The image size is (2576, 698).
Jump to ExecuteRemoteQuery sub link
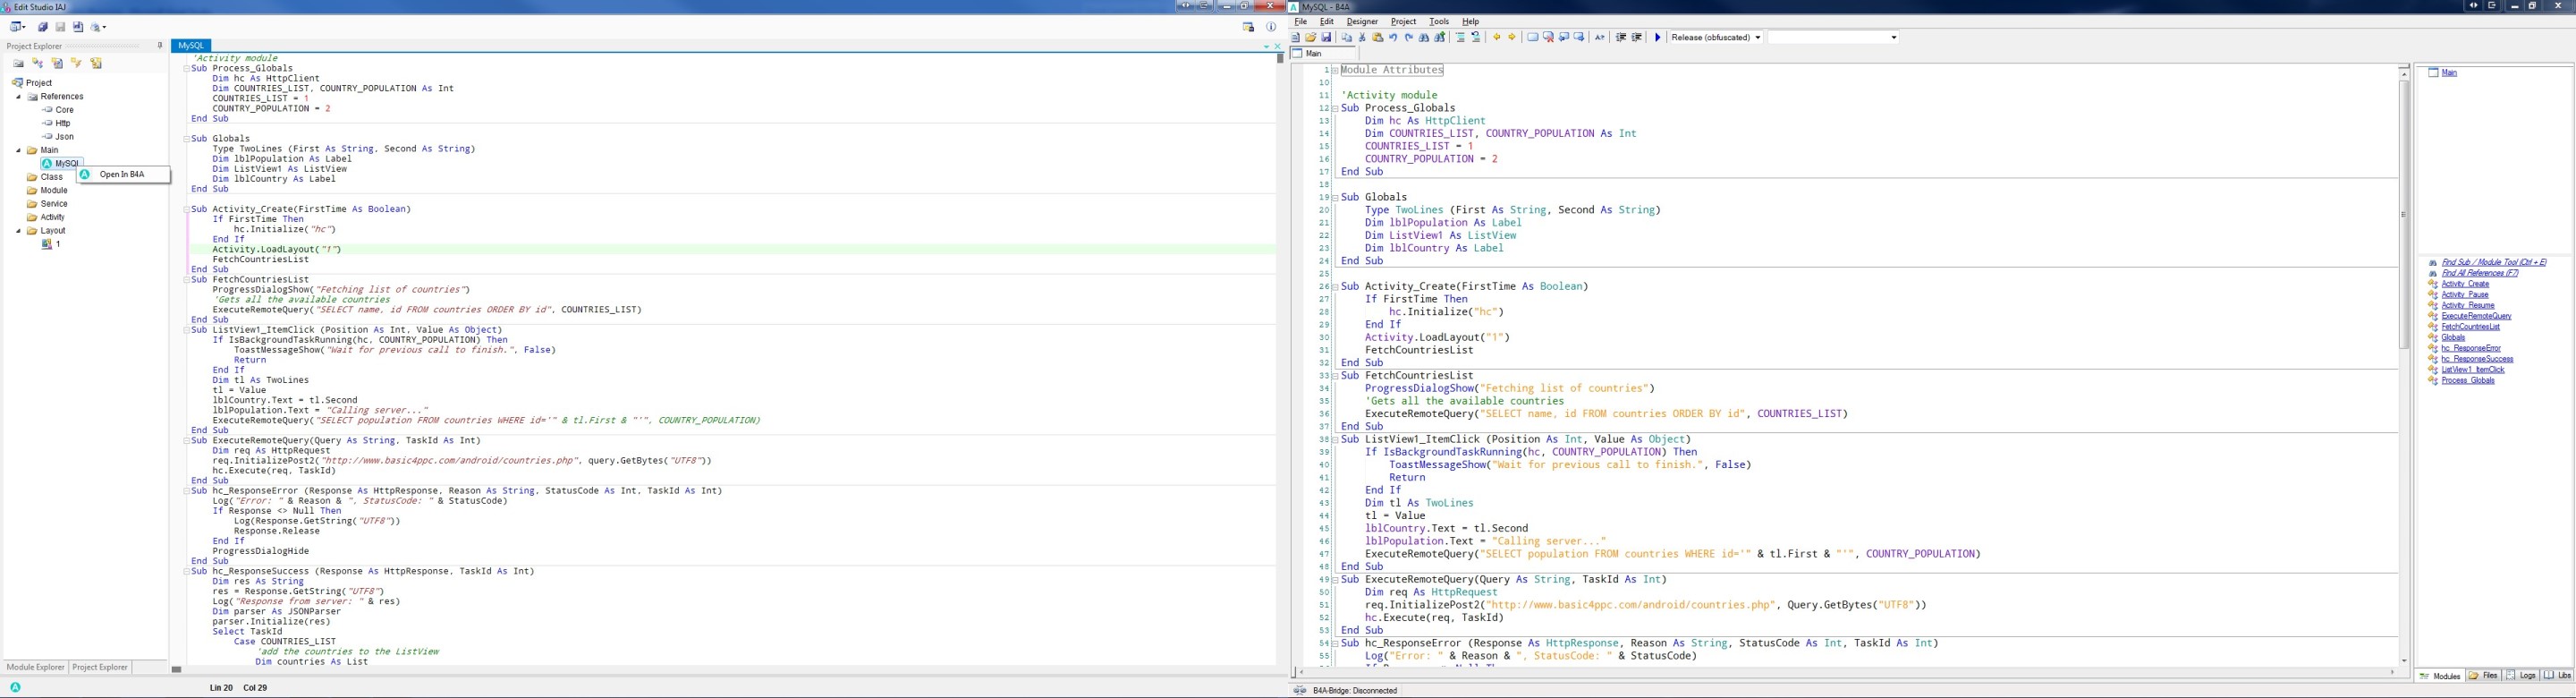coord(2475,316)
